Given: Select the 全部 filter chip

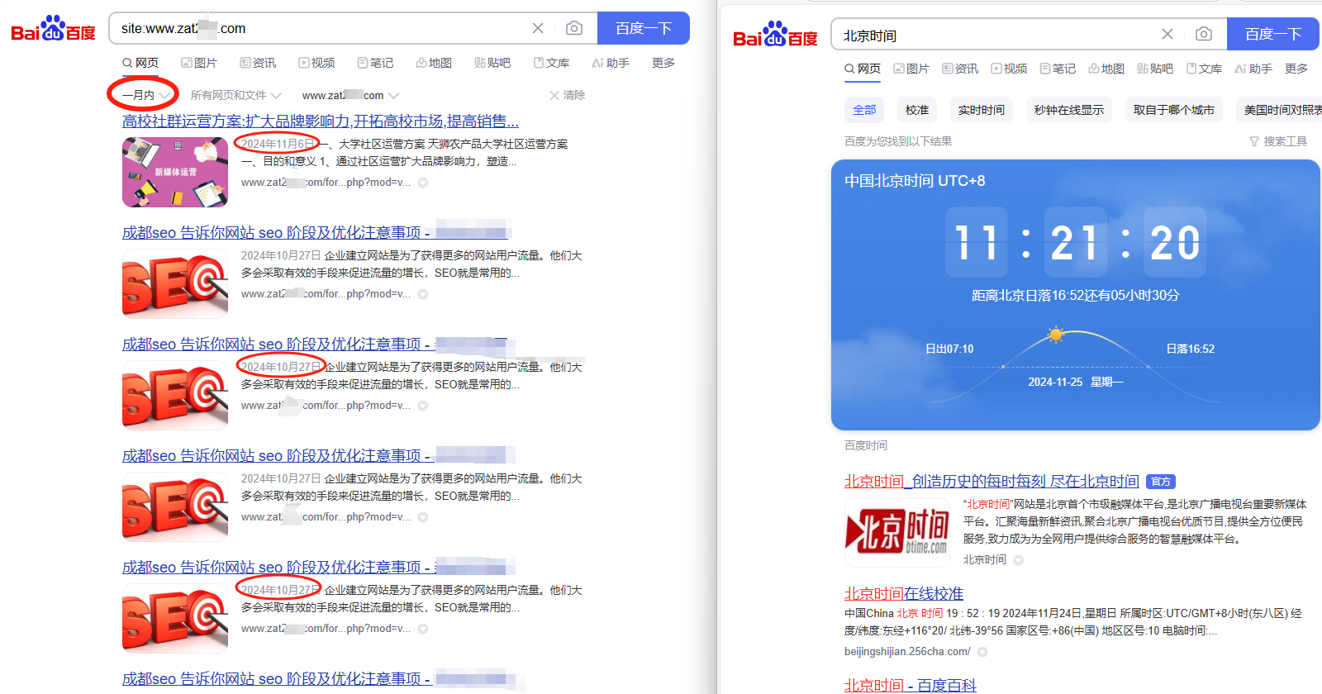Looking at the screenshot, I should point(864,110).
